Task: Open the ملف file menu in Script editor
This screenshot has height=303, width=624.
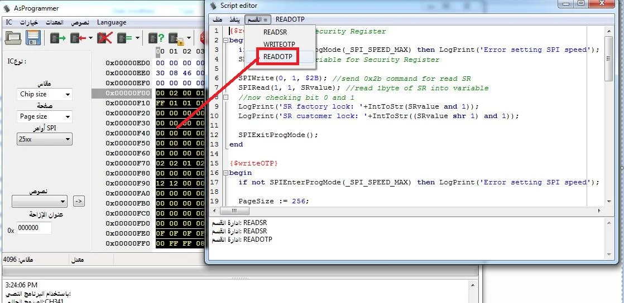Action: pyautogui.click(x=217, y=19)
